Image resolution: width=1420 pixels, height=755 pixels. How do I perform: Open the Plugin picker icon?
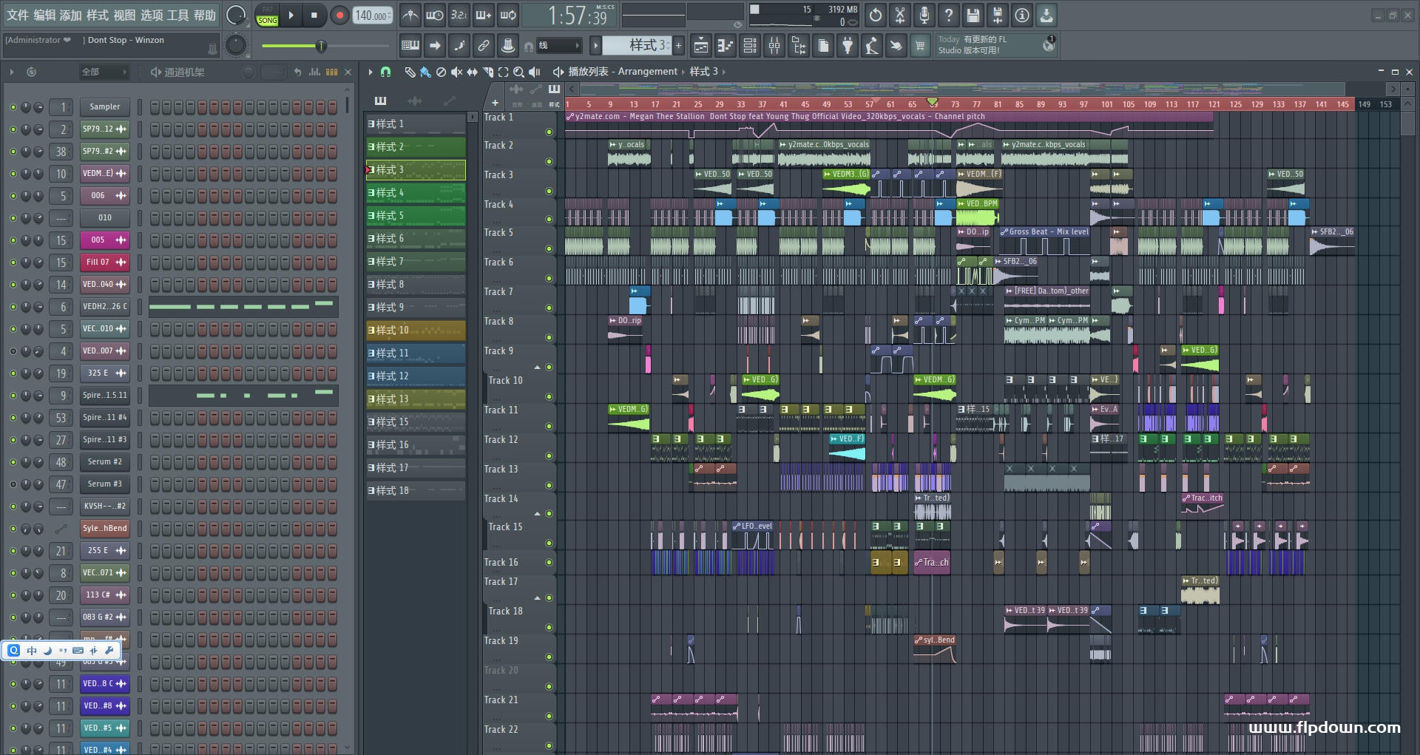[x=848, y=45]
